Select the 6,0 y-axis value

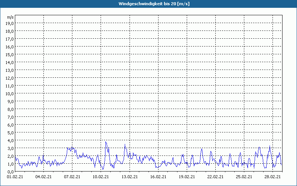point(11,125)
